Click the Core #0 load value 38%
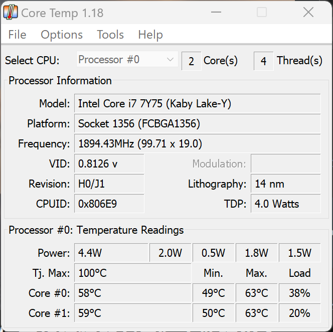Image resolution: width=333 pixels, height=332 pixels. click(x=300, y=293)
